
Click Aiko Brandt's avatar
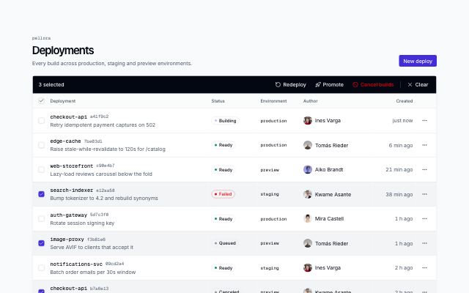(308, 169)
